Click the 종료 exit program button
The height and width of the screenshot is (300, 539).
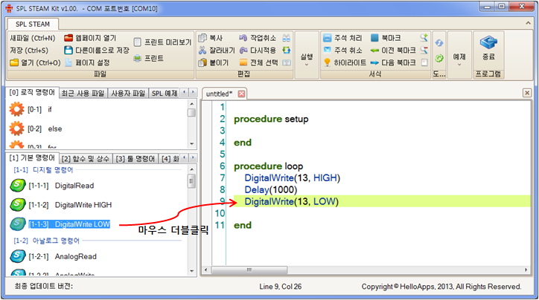tap(488, 49)
